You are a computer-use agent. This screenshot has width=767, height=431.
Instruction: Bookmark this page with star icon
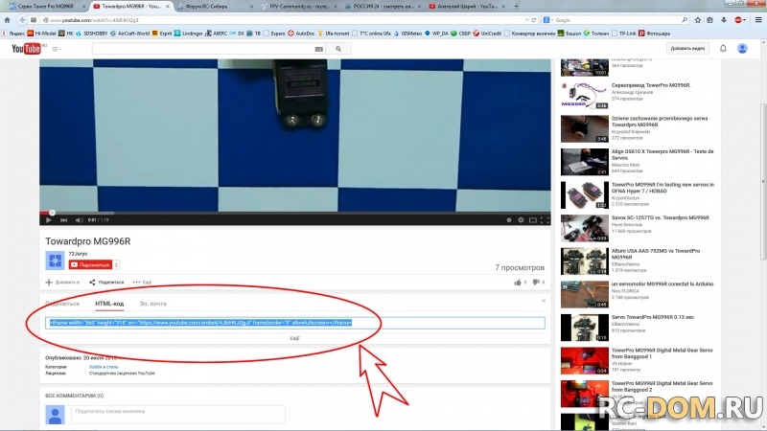coord(698,20)
